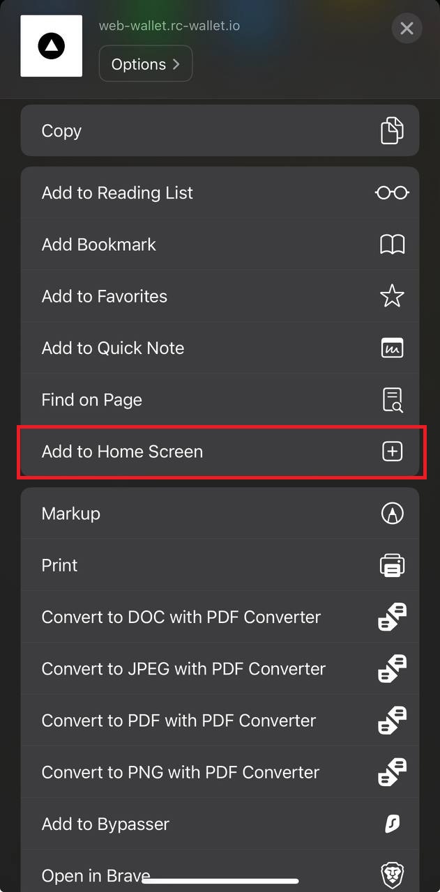Close the share sheet with X
Image resolution: width=440 pixels, height=892 pixels.
pyautogui.click(x=407, y=29)
